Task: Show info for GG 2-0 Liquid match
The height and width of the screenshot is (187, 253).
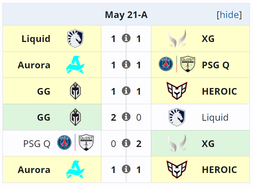Action: click(126, 117)
